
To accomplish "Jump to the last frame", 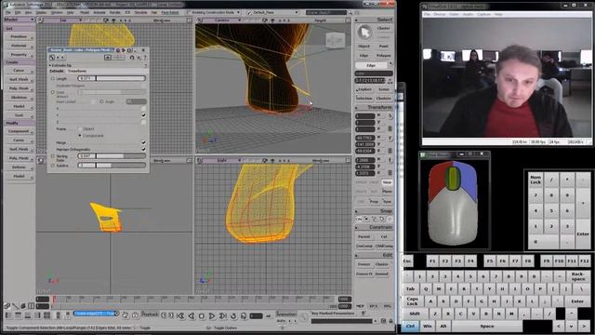I will click(x=223, y=315).
